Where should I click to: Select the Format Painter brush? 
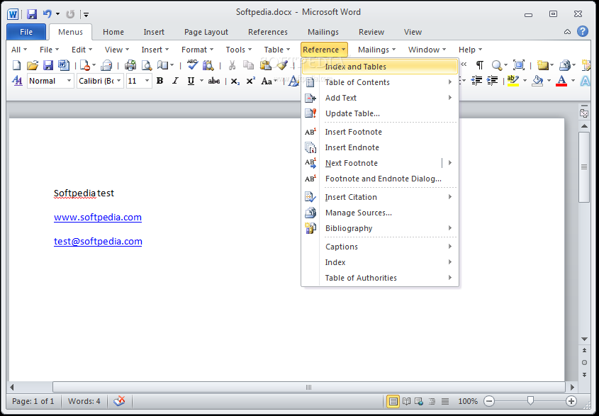pos(282,65)
